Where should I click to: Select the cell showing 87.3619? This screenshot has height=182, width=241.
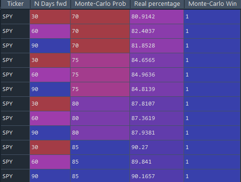click(157, 118)
